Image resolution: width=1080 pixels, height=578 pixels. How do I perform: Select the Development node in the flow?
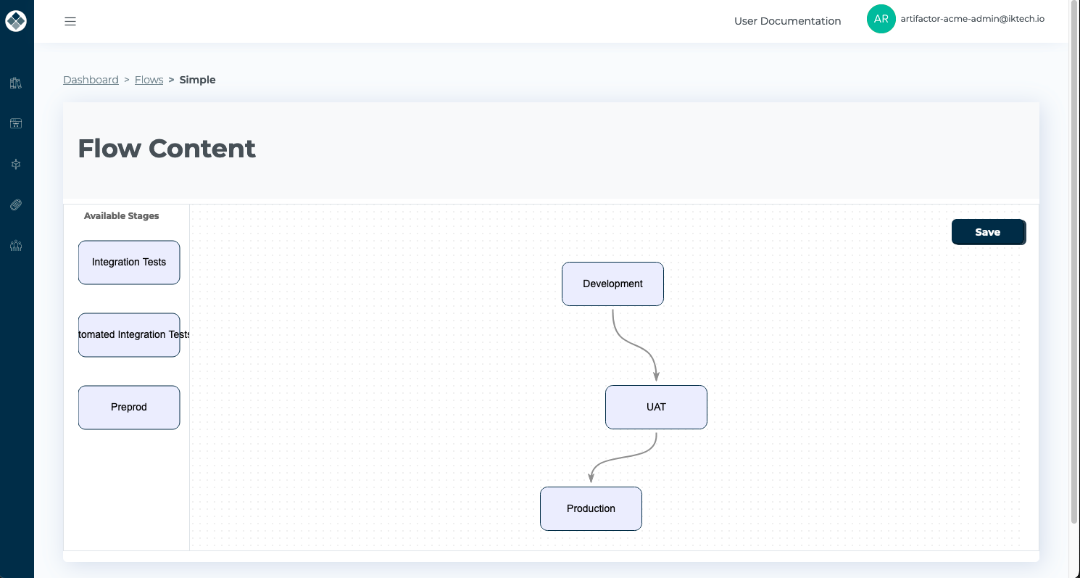(x=612, y=284)
